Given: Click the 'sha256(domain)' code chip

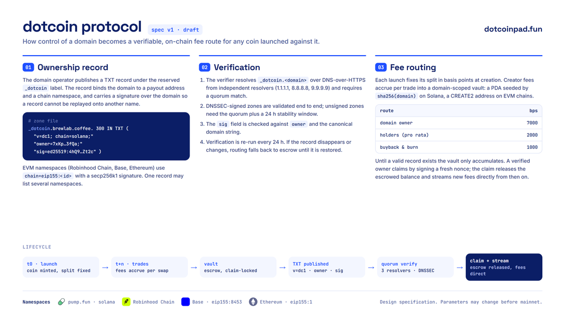Looking at the screenshot, I should (x=397, y=96).
